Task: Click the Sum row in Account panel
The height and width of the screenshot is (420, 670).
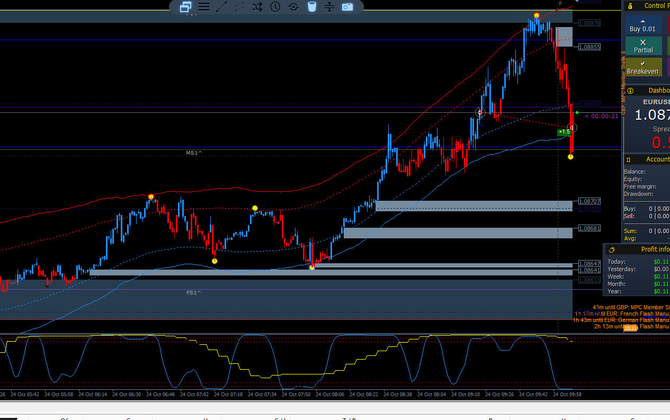Action: point(646,231)
